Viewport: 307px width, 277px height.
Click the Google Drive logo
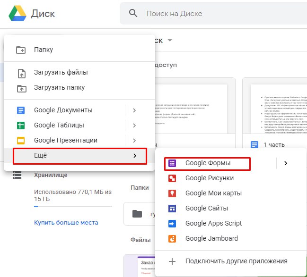tap(18, 13)
